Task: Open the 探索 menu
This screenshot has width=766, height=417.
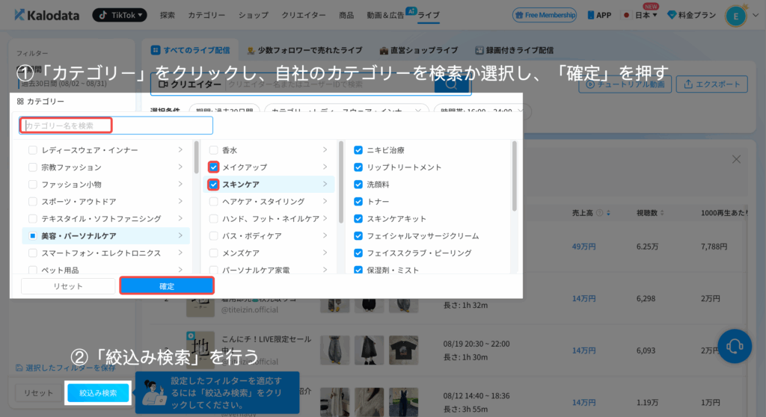Action: click(167, 15)
